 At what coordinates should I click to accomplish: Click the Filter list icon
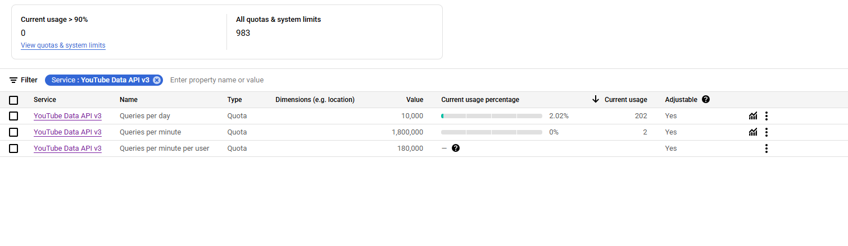13,80
